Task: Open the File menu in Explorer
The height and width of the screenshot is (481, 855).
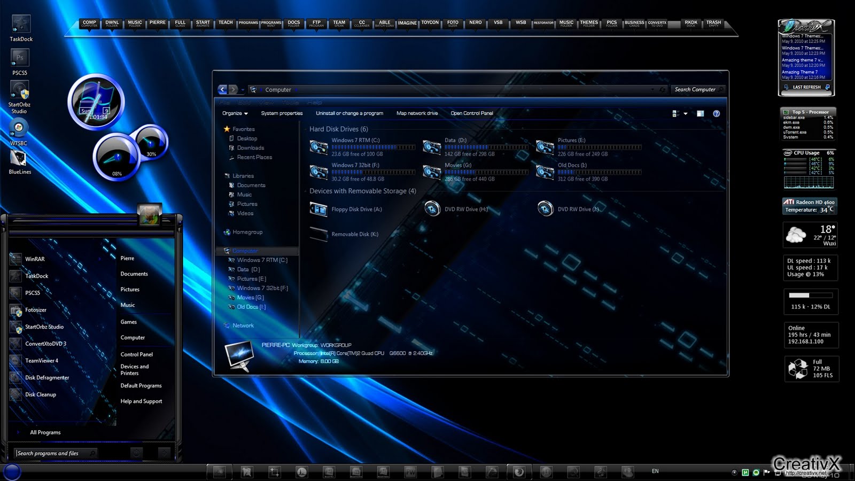Action: pyautogui.click(x=224, y=102)
